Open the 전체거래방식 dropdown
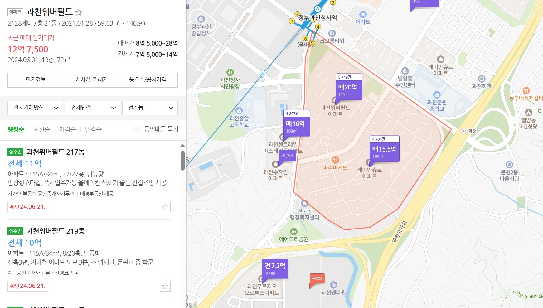Screen dimensions: 543x308 [x=35, y=108]
